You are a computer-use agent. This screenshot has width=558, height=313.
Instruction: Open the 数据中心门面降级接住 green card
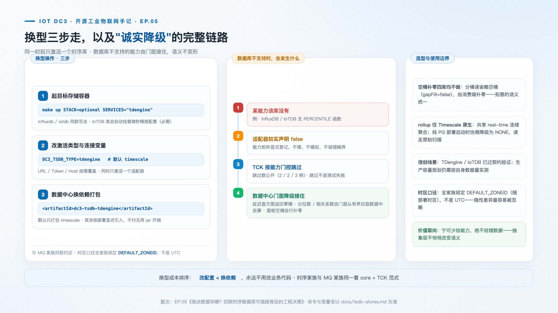coord(318,203)
